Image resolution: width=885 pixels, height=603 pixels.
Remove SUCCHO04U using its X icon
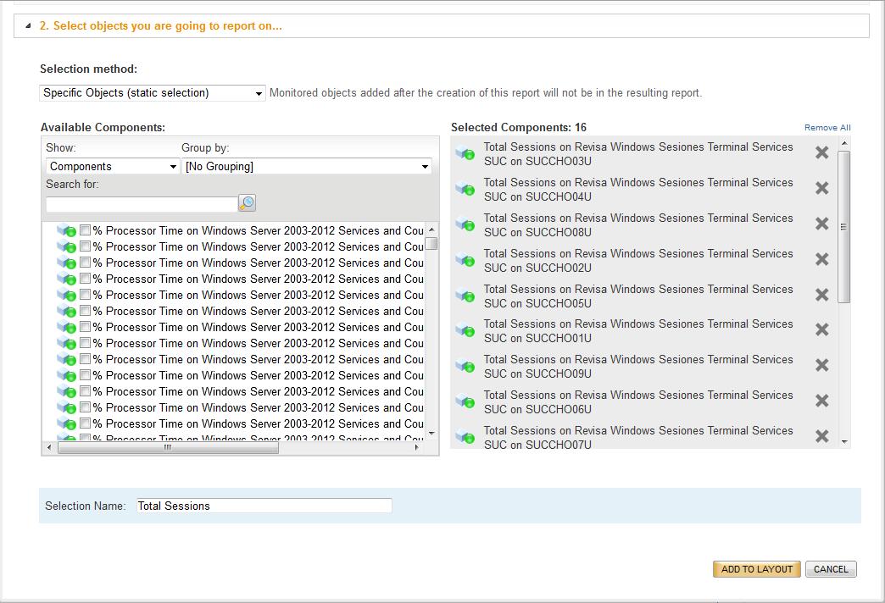coord(821,189)
